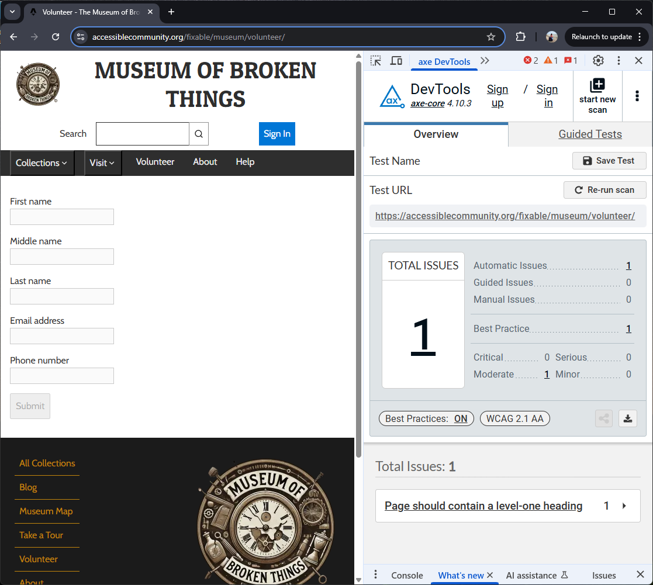This screenshot has height=585, width=653.
Task: View site information icon in address bar
Action: point(81,37)
